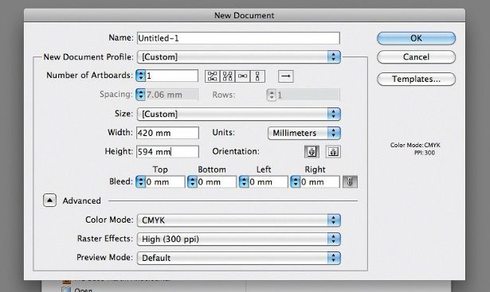The image size is (490, 292).
Task: Select Arrange by Column artboard icon
Action: (257, 76)
